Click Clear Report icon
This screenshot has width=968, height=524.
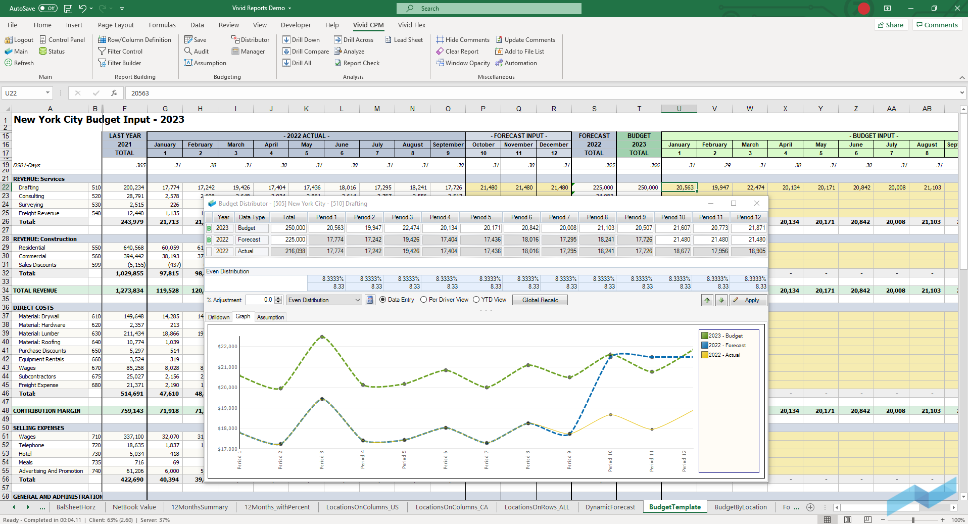pyautogui.click(x=440, y=52)
